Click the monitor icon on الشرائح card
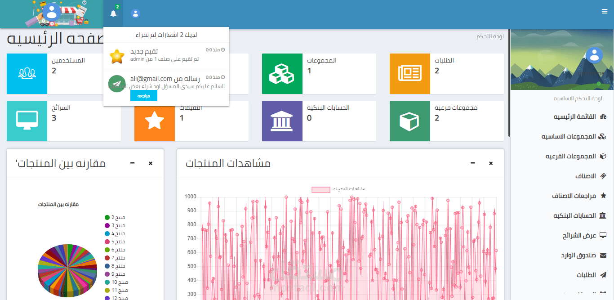614x300 pixels. (x=27, y=121)
